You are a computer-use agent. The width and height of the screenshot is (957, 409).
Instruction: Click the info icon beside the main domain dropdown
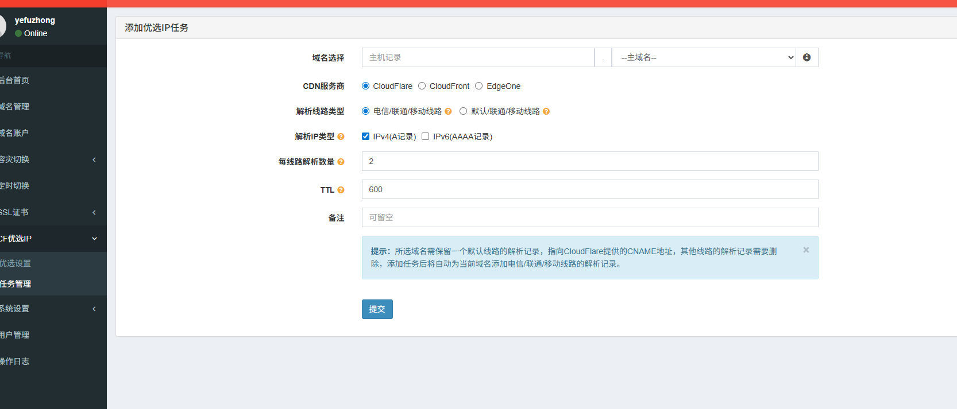click(806, 57)
